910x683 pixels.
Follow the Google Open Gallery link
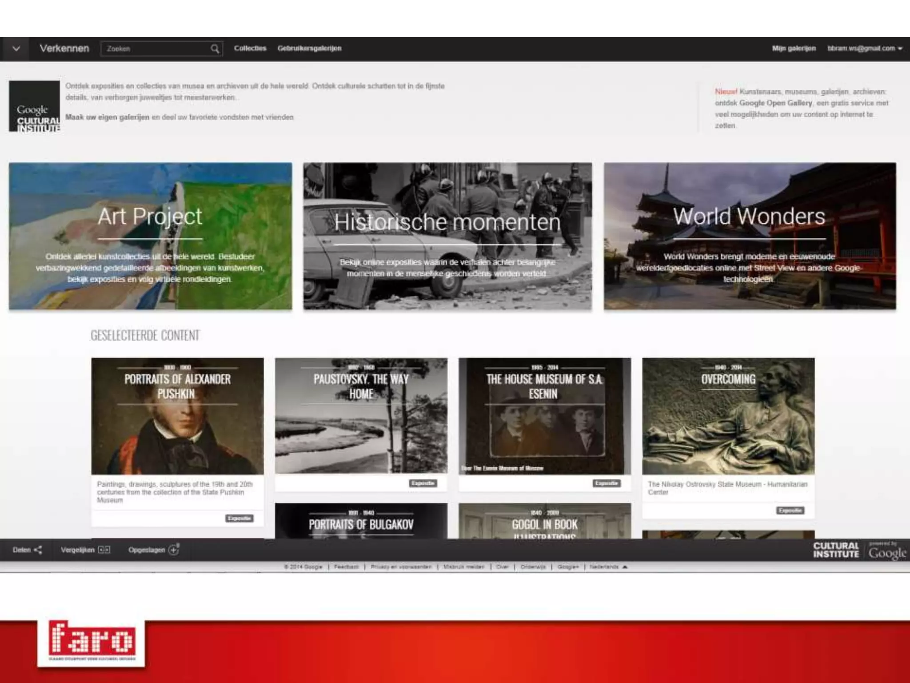(x=775, y=103)
